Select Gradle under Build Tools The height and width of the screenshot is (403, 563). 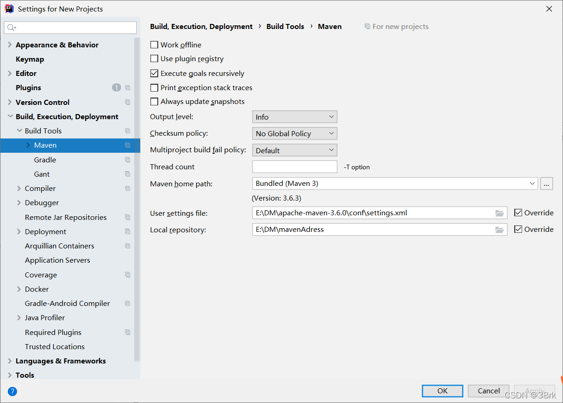[x=45, y=160]
